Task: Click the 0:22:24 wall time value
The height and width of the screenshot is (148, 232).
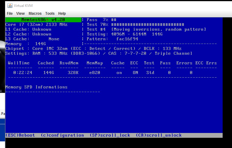Action: [23, 72]
